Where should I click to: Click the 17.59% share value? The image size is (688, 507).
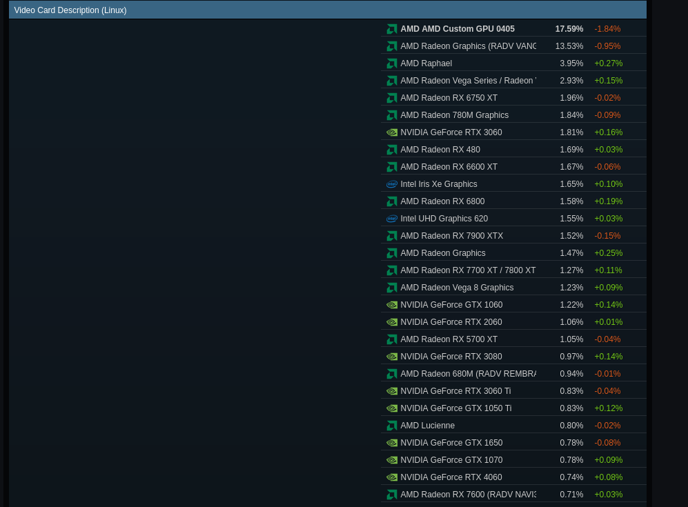[569, 29]
